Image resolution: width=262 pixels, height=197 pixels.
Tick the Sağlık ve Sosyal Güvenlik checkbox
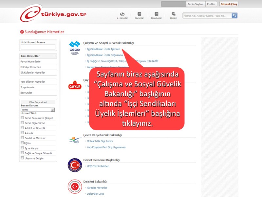click(x=22, y=153)
